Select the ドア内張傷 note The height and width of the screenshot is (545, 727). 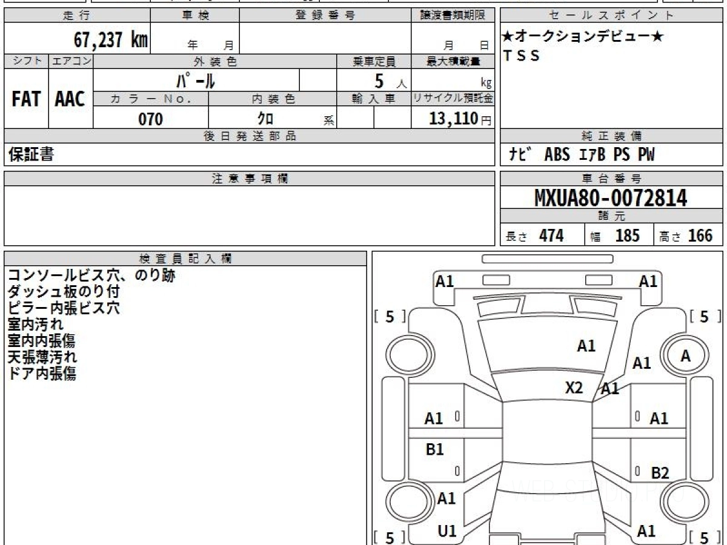pyautogui.click(x=42, y=374)
